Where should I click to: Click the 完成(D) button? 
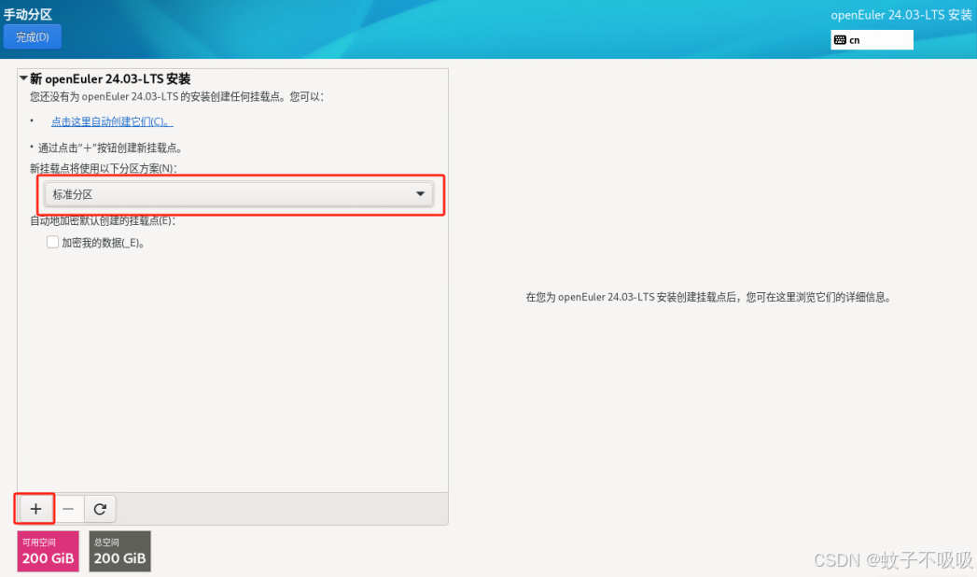tap(33, 36)
